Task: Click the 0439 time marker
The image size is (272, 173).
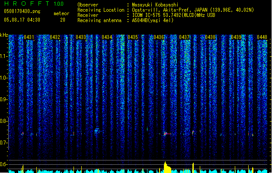Action: (236, 37)
